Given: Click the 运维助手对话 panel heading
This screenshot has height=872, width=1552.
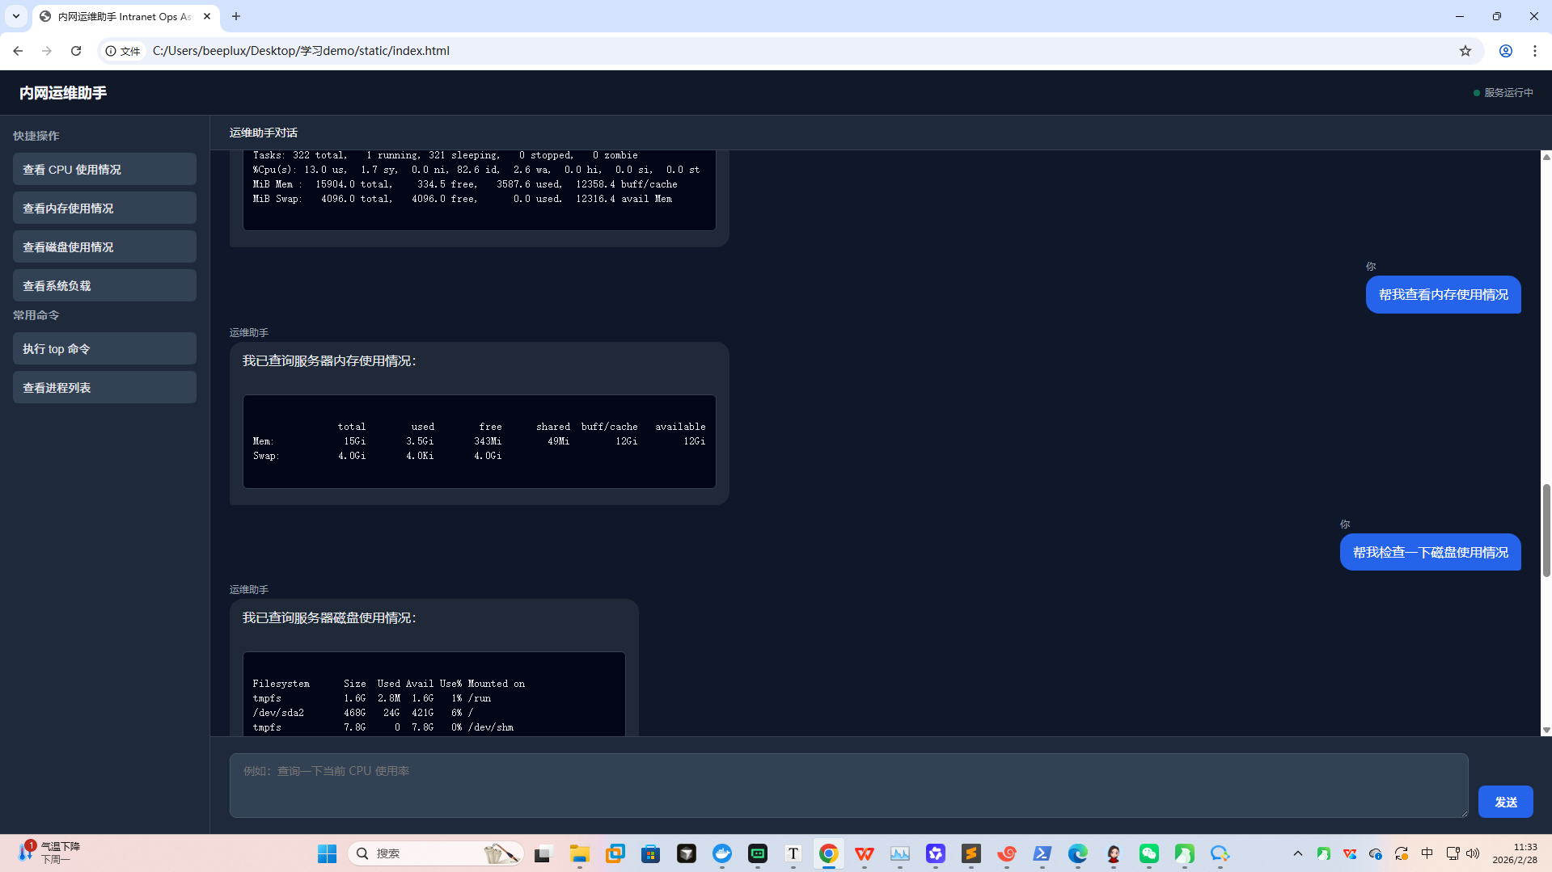Looking at the screenshot, I should click(x=263, y=133).
